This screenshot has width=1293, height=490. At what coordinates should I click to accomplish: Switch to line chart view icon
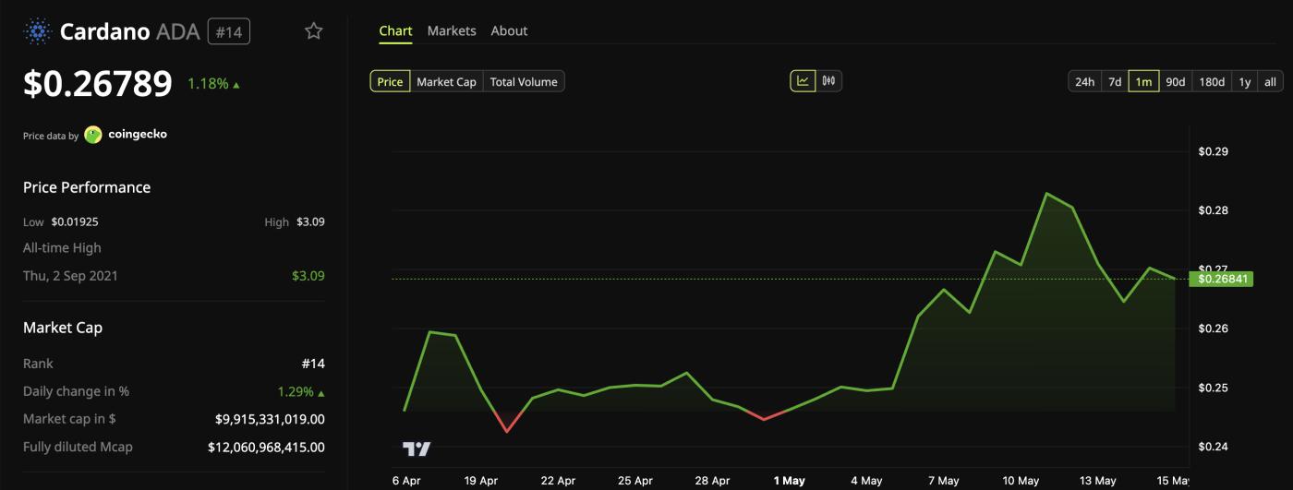[804, 81]
